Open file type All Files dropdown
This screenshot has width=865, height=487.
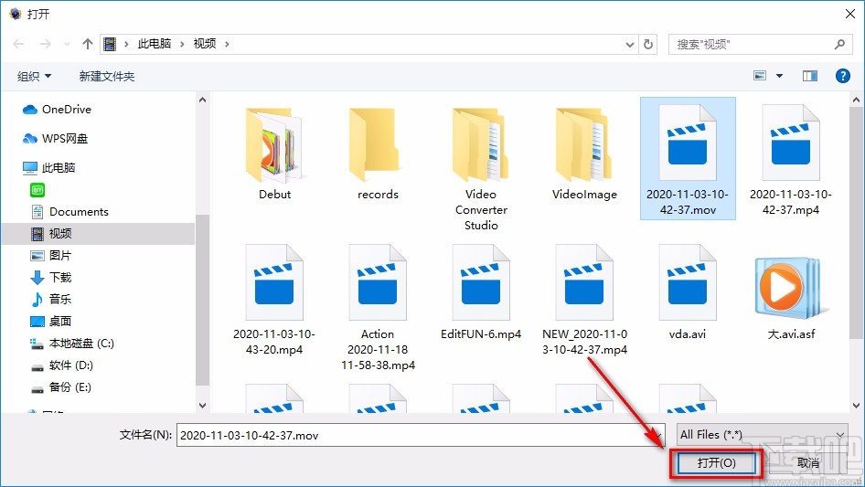pyautogui.click(x=763, y=435)
